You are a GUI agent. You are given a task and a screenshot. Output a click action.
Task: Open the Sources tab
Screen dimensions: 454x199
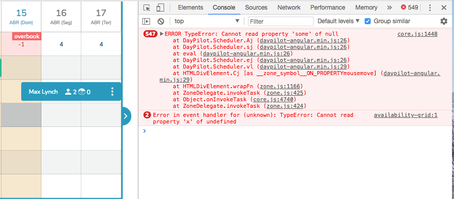[x=256, y=8]
